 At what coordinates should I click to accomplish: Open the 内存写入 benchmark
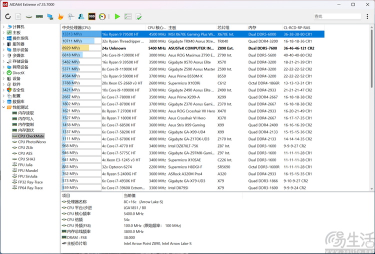[x=26, y=119]
